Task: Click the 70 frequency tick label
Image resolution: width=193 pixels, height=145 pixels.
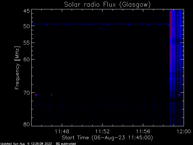Action: 27,93
